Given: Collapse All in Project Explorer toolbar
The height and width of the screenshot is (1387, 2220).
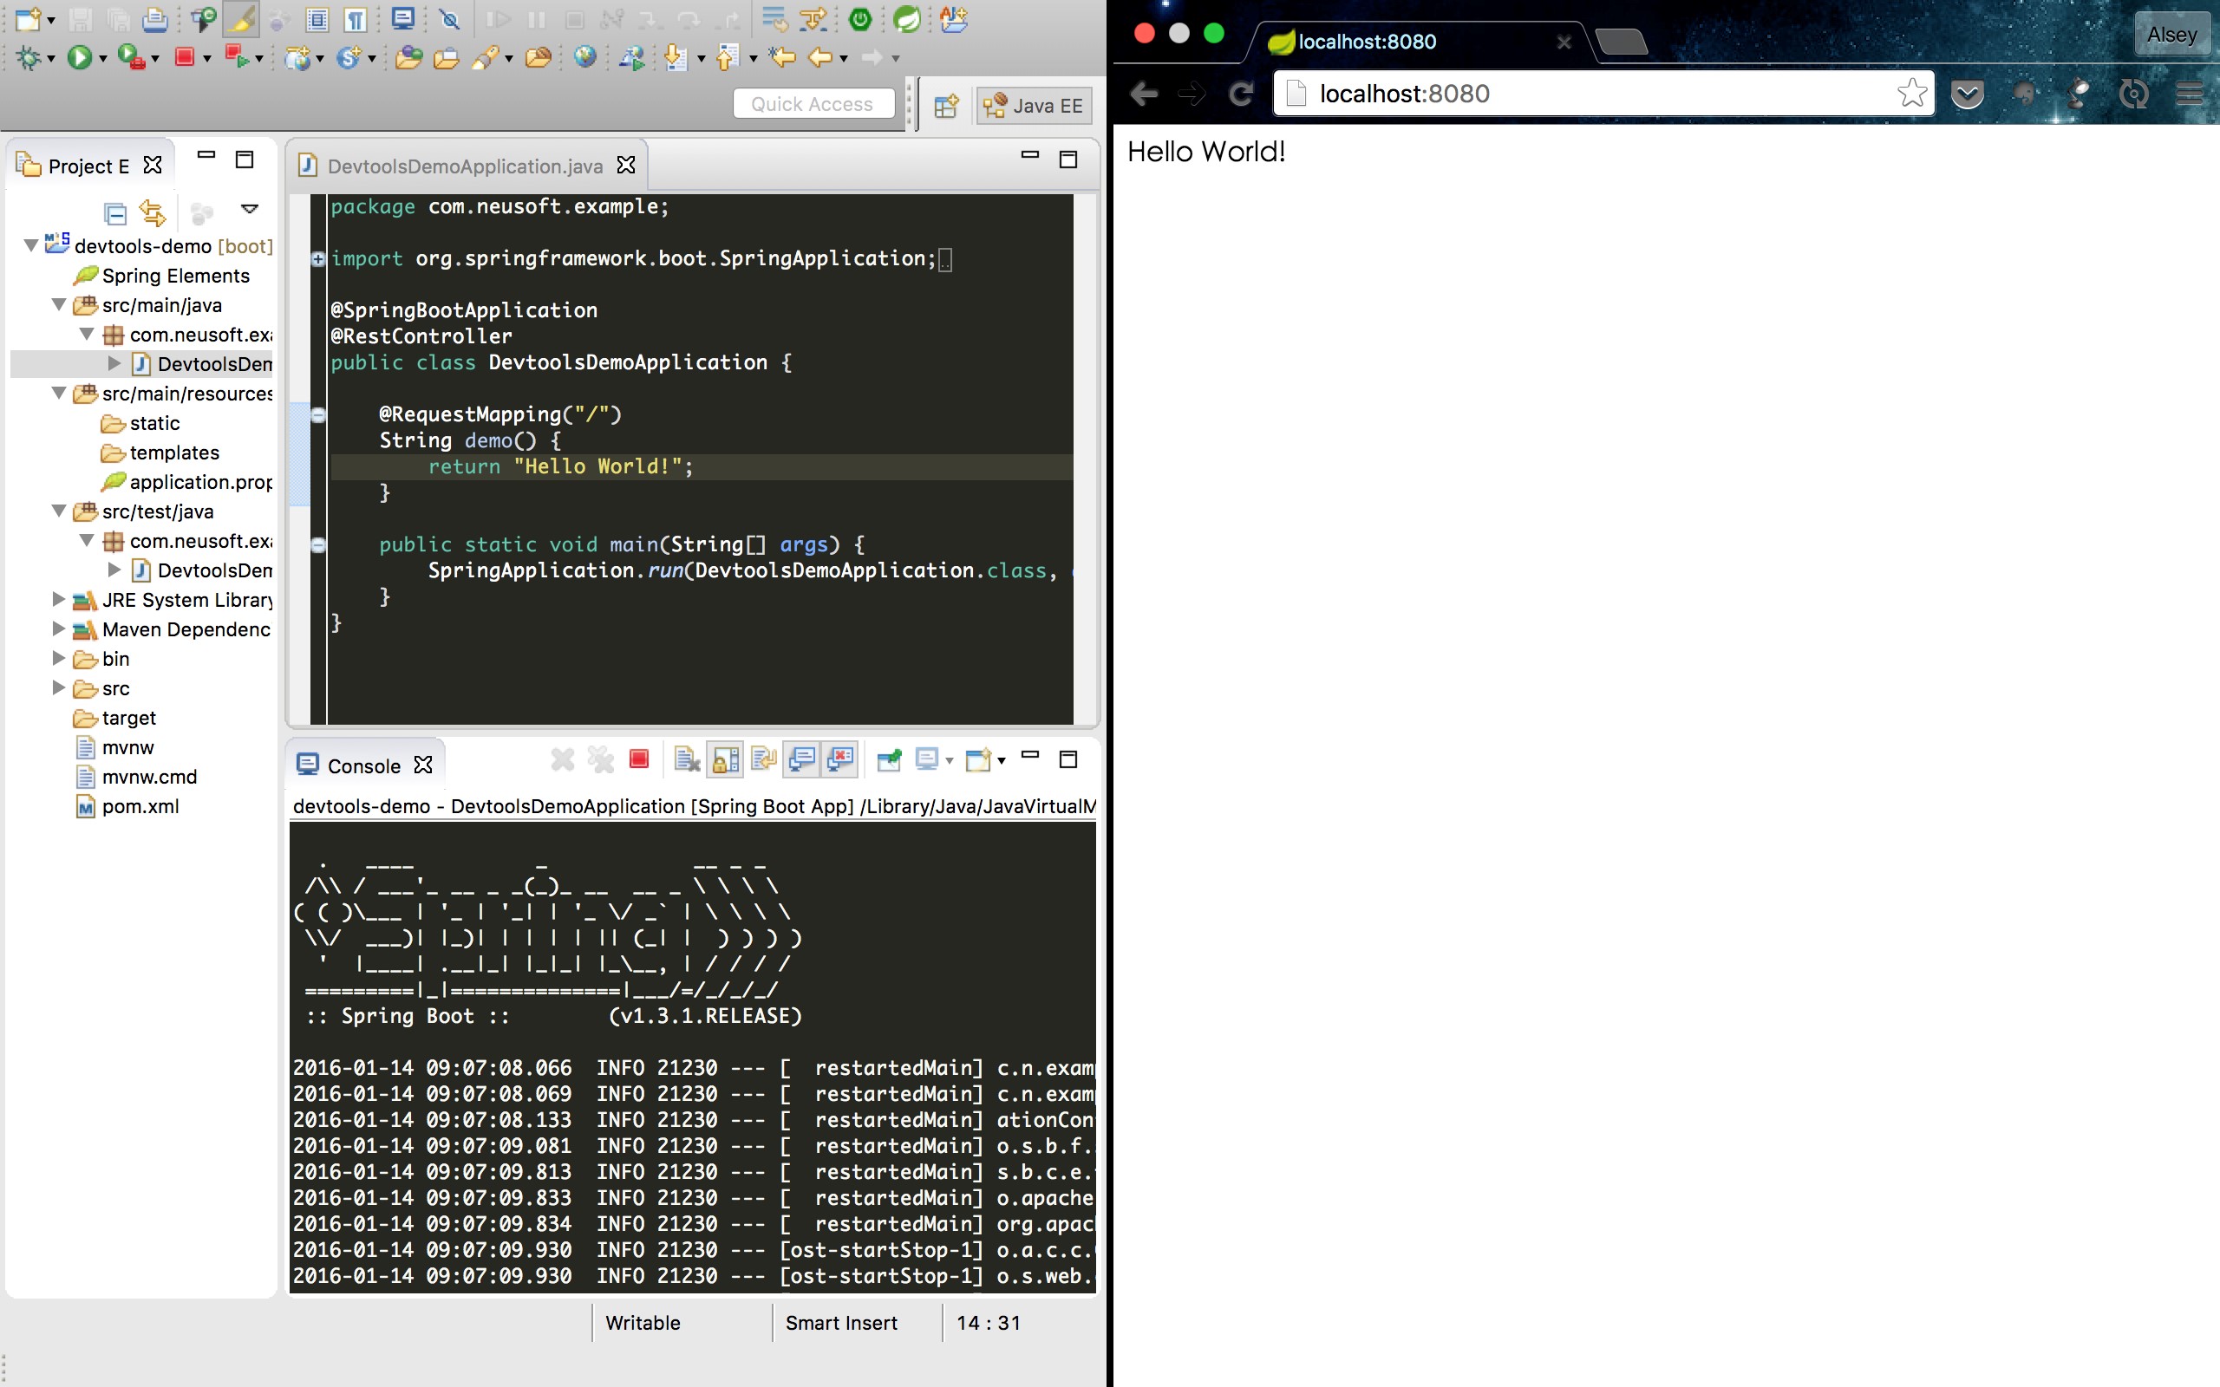Looking at the screenshot, I should (x=114, y=214).
